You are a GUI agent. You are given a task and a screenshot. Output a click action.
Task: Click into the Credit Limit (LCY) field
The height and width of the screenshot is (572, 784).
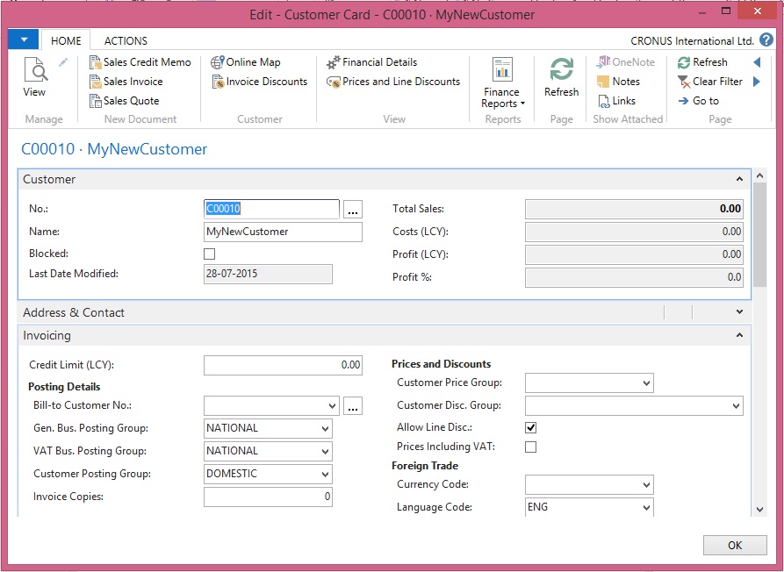click(x=283, y=365)
